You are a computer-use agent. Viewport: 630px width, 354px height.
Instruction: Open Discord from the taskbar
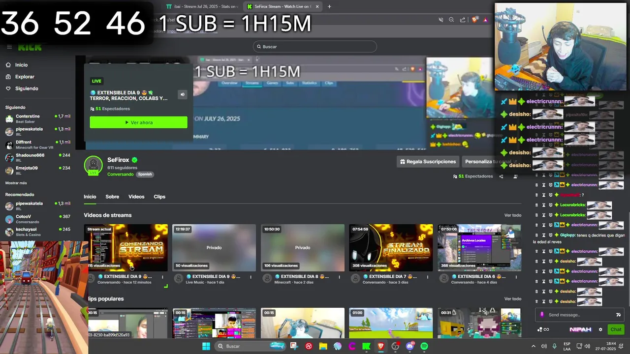[410, 346]
